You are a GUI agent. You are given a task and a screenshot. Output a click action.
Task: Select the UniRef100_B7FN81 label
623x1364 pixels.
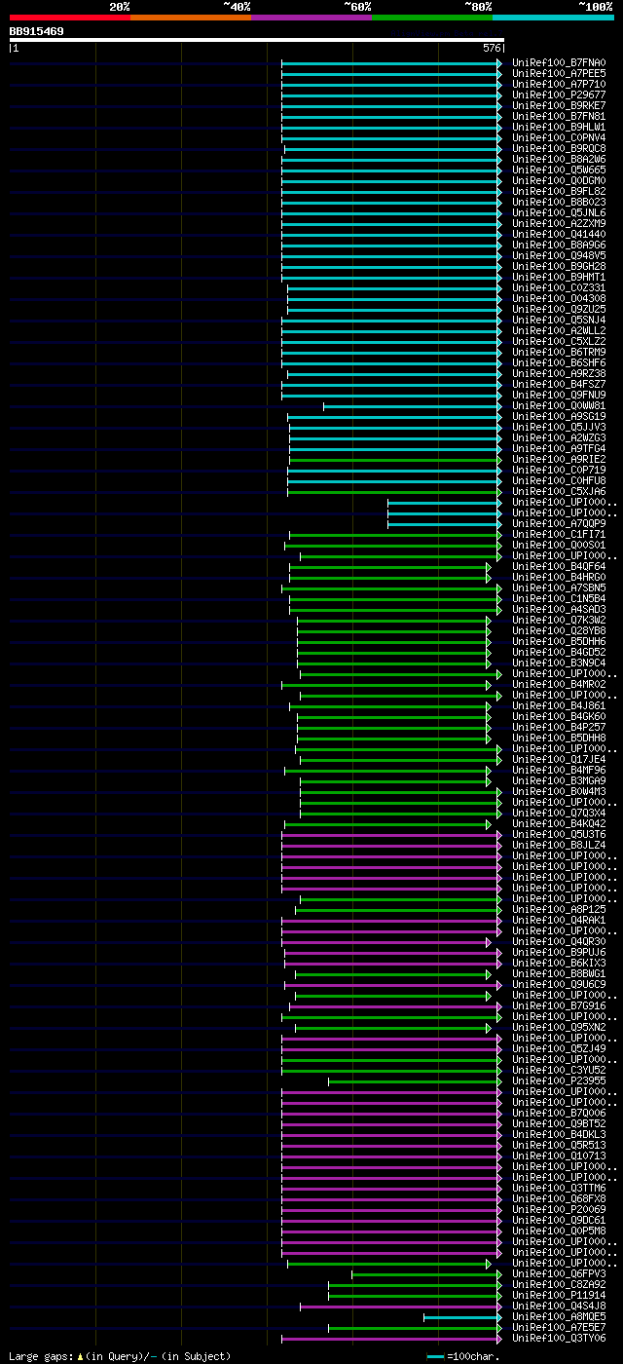[559, 117]
